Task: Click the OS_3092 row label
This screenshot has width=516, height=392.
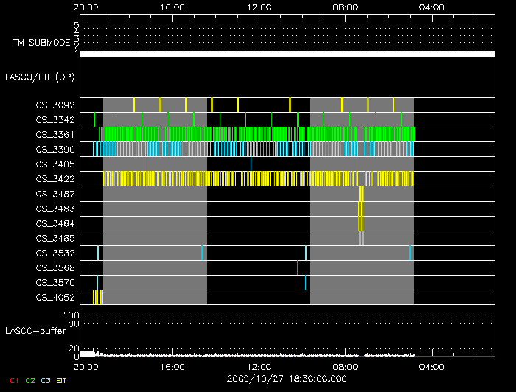Action: 55,105
